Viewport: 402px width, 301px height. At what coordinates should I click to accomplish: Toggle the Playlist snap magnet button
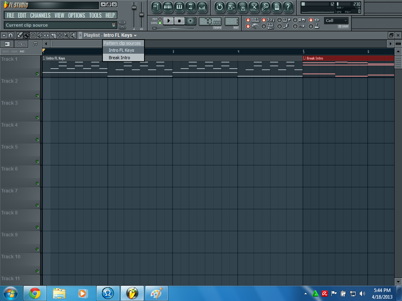[x=11, y=35]
